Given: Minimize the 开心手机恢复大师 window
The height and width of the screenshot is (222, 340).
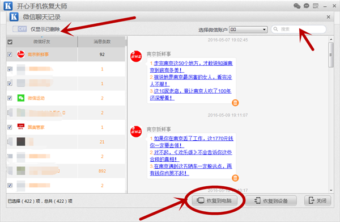Looking at the screenshot, I should coord(325,6).
